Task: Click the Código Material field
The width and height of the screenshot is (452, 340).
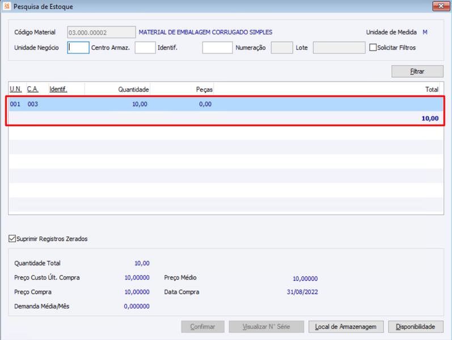Action: point(102,32)
